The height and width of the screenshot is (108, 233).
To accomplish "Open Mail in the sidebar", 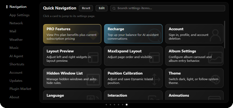I will point(13,31).
